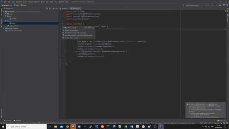The image size is (229, 129).
Task: Select Scratches and Consoles item
Action: click(x=14, y=31)
